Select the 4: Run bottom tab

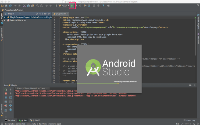click(x=23, y=120)
